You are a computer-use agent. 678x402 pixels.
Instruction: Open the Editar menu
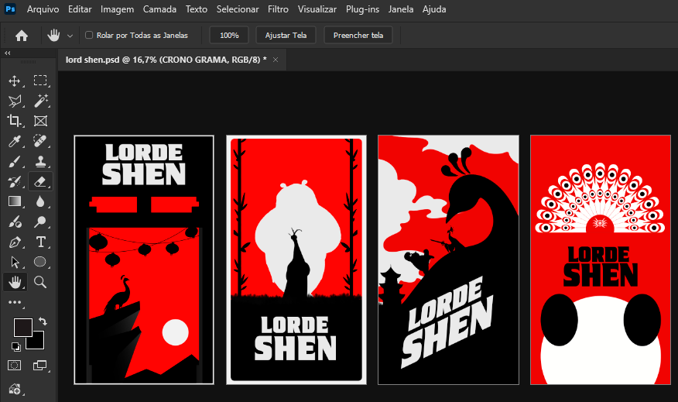pos(80,9)
